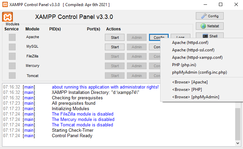Screen dimensions: 243x149
Task: Start the Apache module
Action: pos(115,38)
